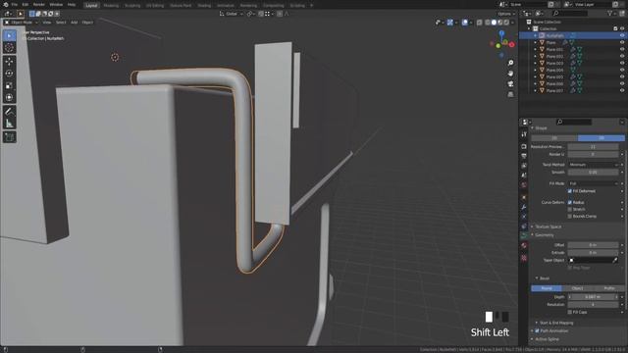Click the zoom view magnifier icon

click(510, 63)
